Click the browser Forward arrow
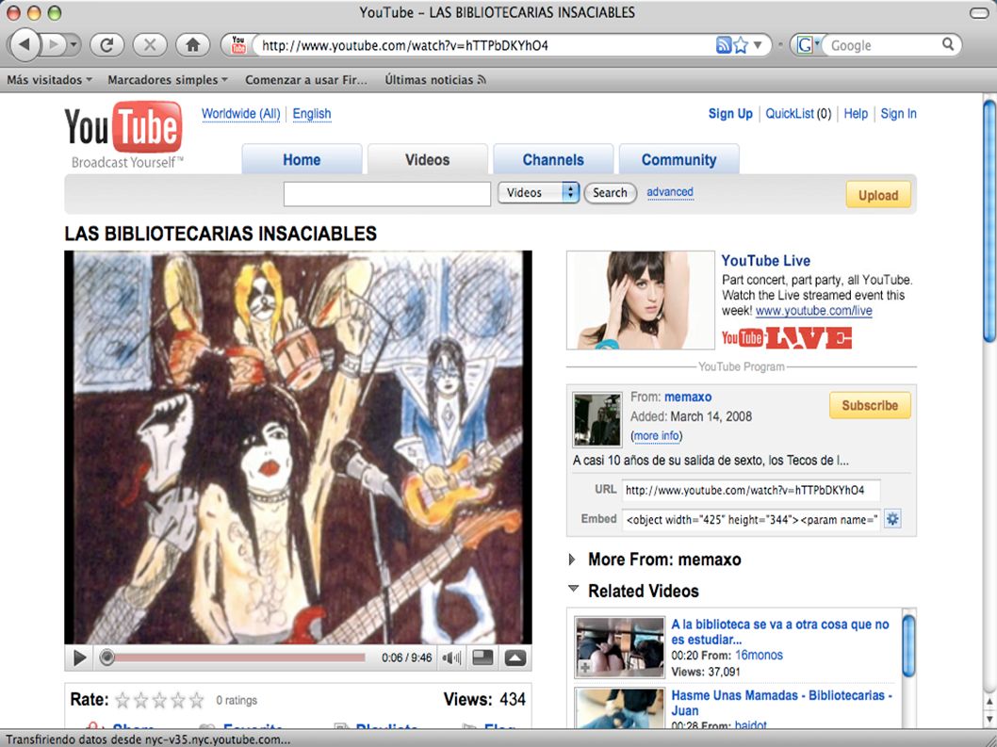 (x=55, y=44)
